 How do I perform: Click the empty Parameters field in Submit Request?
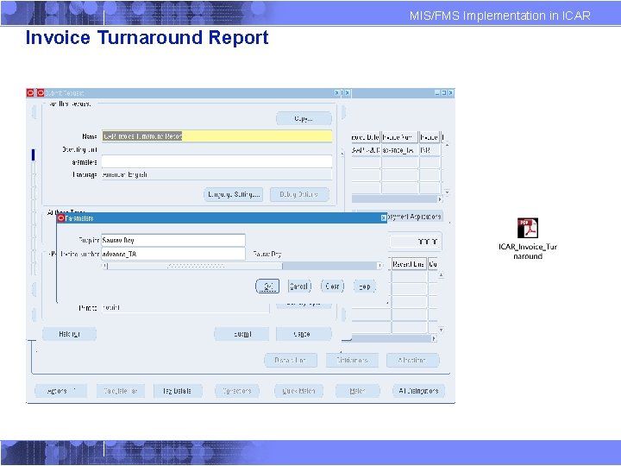click(216, 161)
